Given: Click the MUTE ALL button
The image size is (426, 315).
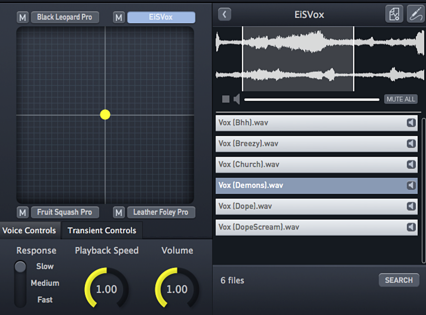Looking at the screenshot, I should [x=401, y=99].
